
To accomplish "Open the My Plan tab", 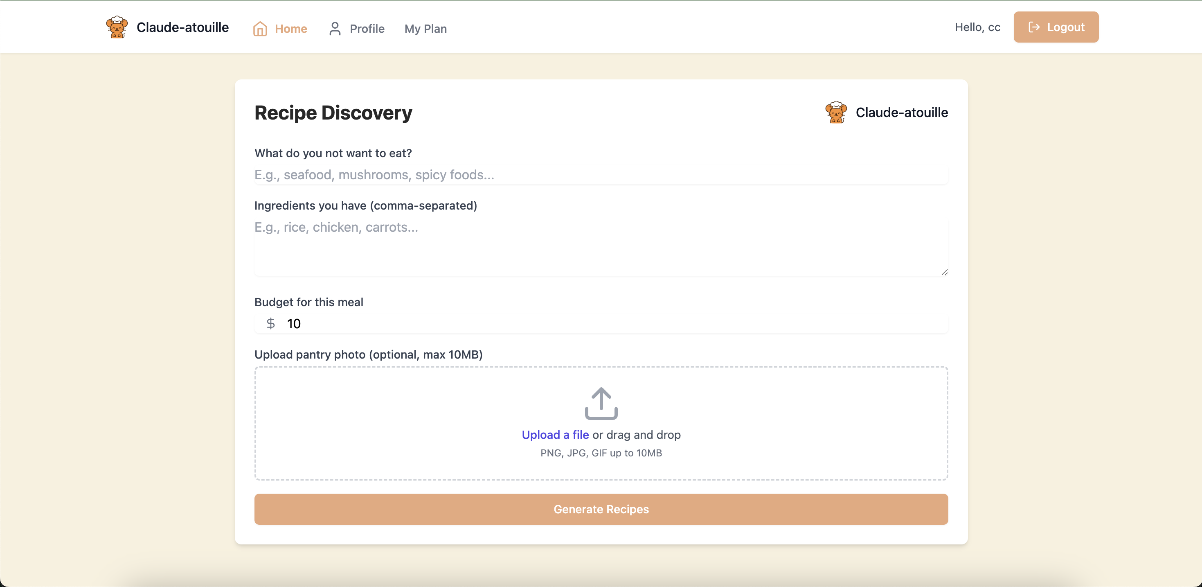I will point(425,29).
